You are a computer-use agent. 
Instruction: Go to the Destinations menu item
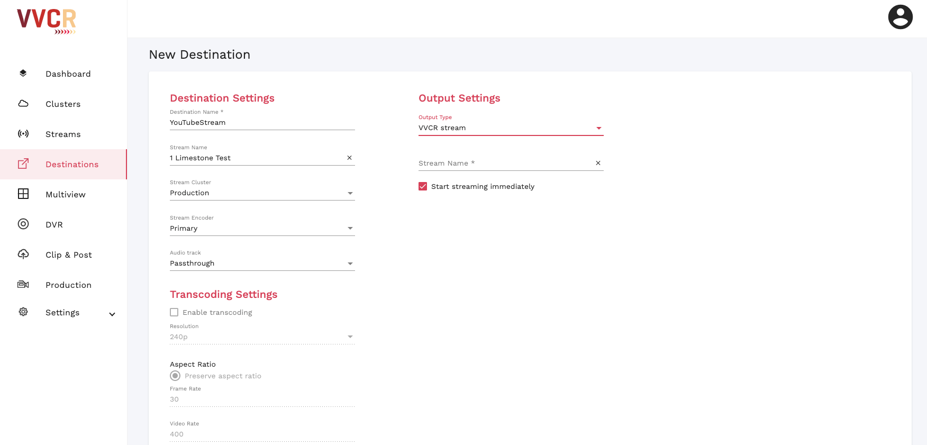(72, 165)
